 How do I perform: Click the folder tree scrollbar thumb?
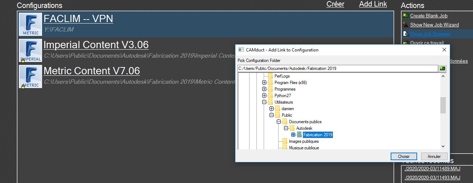[x=443, y=105]
